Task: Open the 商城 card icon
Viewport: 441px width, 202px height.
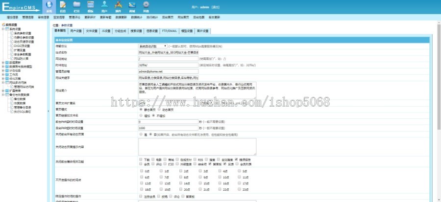Action: pyautogui.click(x=132, y=5)
